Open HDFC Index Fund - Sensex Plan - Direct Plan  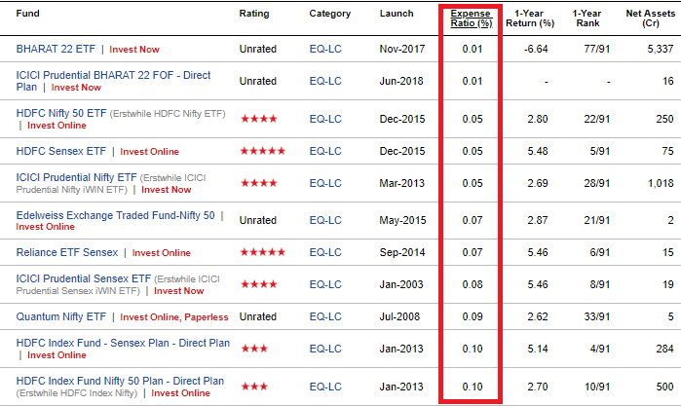coord(123,343)
